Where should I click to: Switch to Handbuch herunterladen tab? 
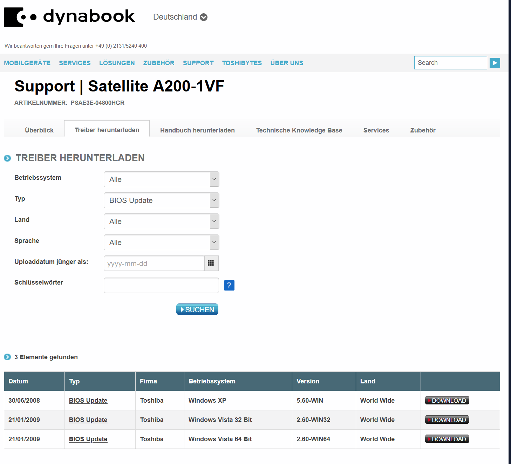coord(197,130)
